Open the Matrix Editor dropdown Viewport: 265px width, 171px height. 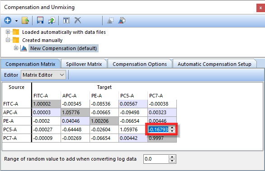(43, 75)
